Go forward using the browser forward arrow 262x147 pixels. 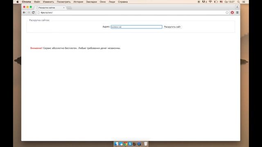[x=29, y=13]
